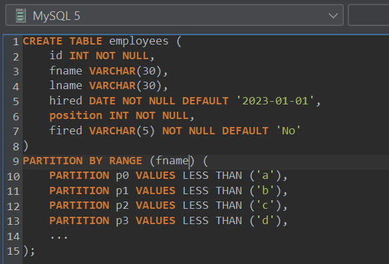
Task: Open the MySQL 5 database dropdown
Action: [x=174, y=15]
